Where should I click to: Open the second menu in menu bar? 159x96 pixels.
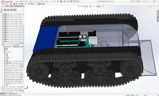(x=22, y=1)
